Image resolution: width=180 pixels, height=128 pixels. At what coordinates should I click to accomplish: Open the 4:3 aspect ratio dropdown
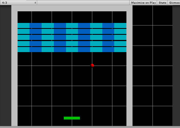tap(18, 3)
